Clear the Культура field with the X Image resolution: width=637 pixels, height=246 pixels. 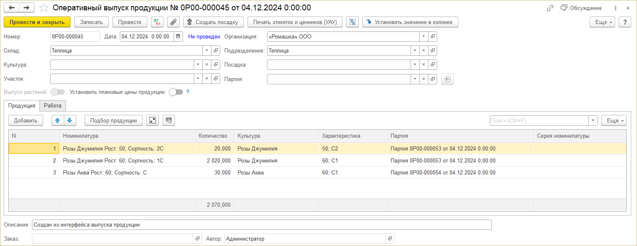(x=207, y=65)
